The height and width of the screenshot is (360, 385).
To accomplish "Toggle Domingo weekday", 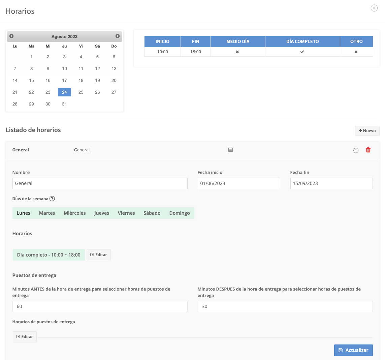I will tap(180, 213).
